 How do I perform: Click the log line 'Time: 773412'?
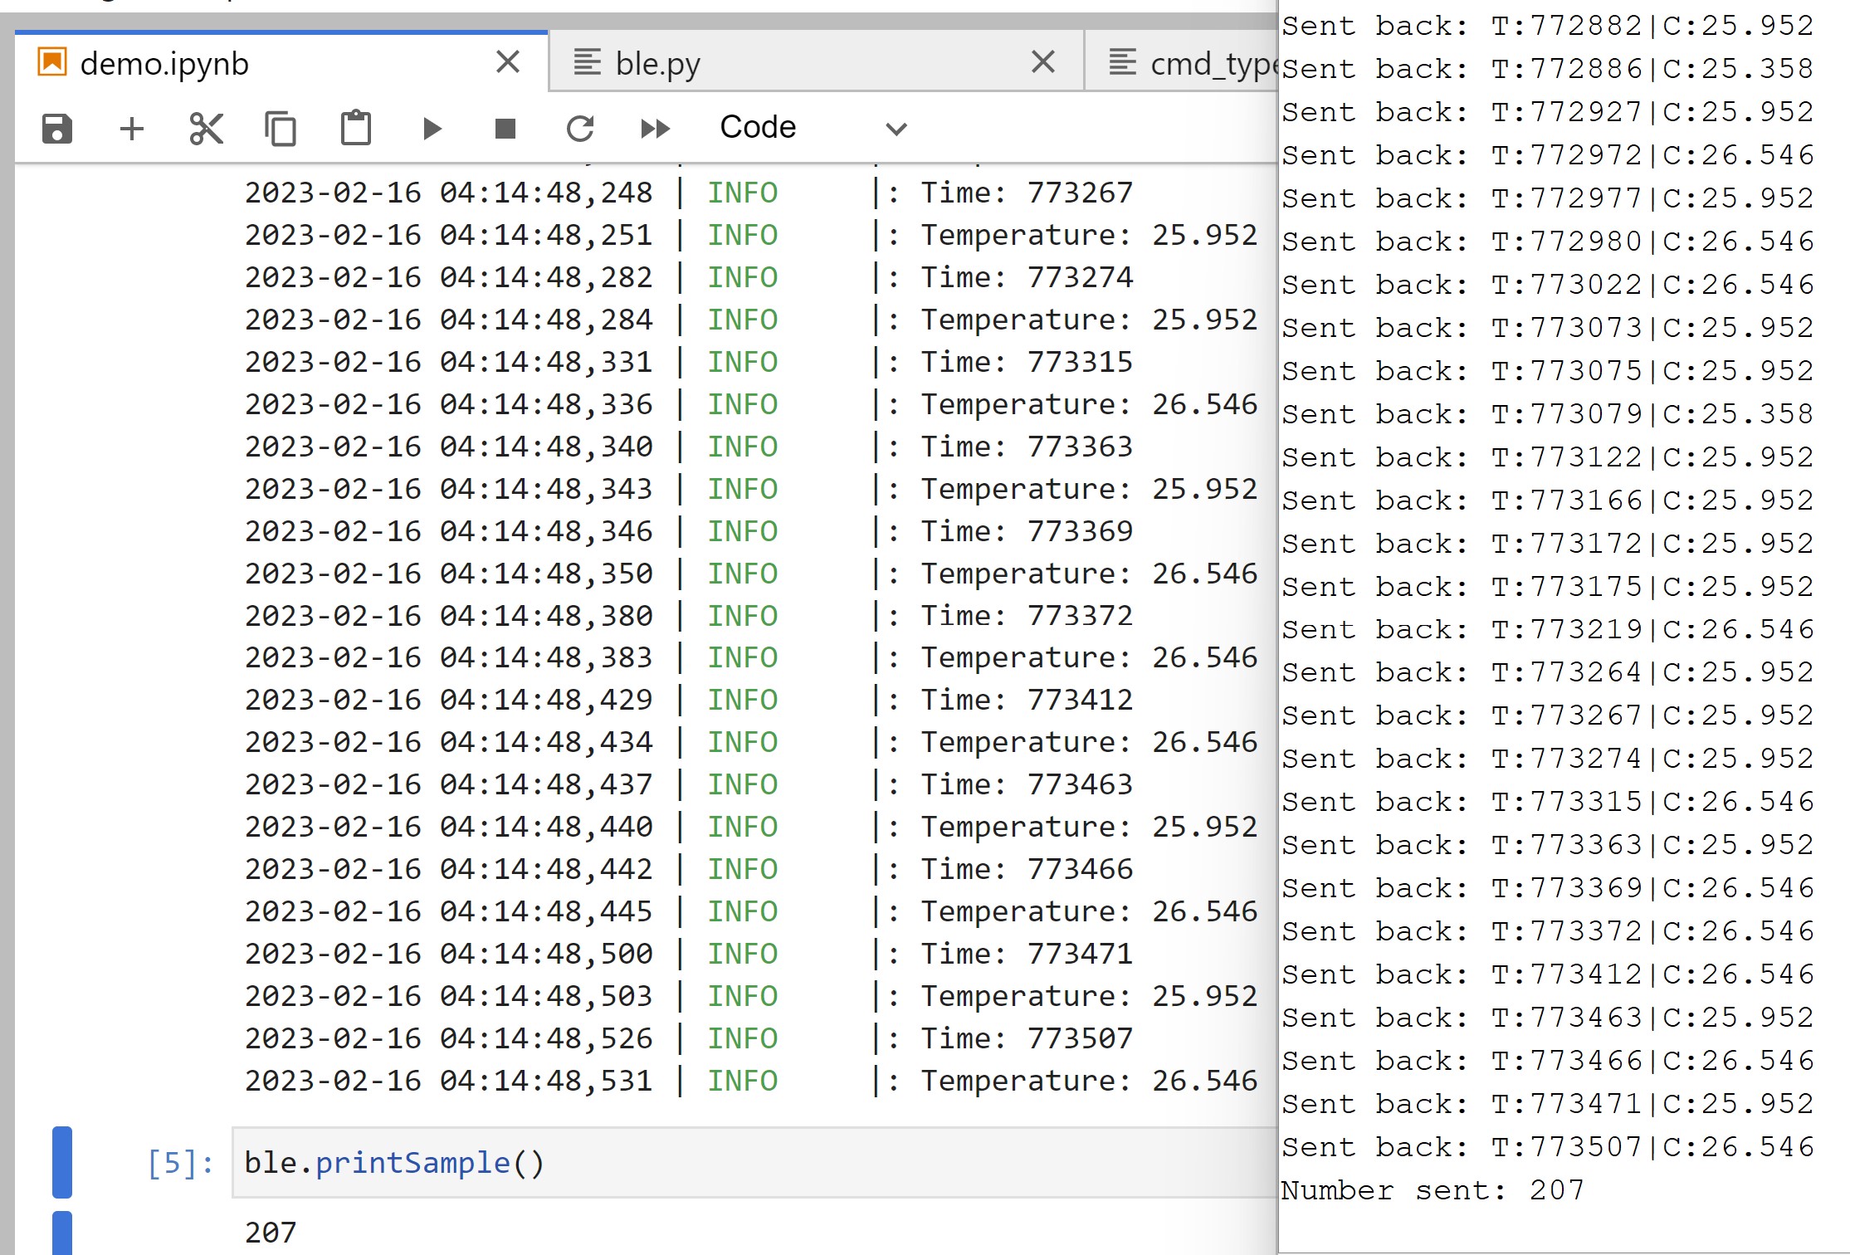[1027, 700]
